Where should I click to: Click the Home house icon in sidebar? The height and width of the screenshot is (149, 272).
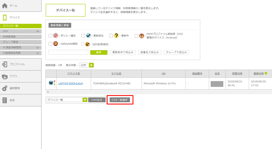(x=5, y=5)
